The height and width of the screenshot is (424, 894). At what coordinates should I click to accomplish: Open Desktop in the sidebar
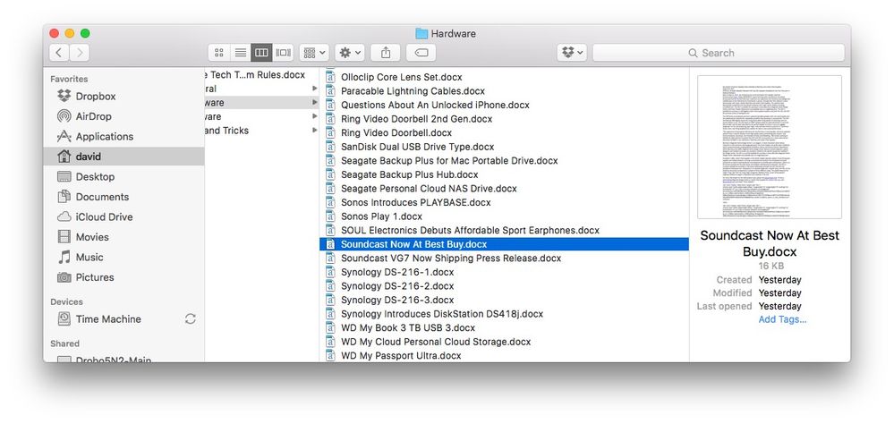pyautogui.click(x=123, y=177)
